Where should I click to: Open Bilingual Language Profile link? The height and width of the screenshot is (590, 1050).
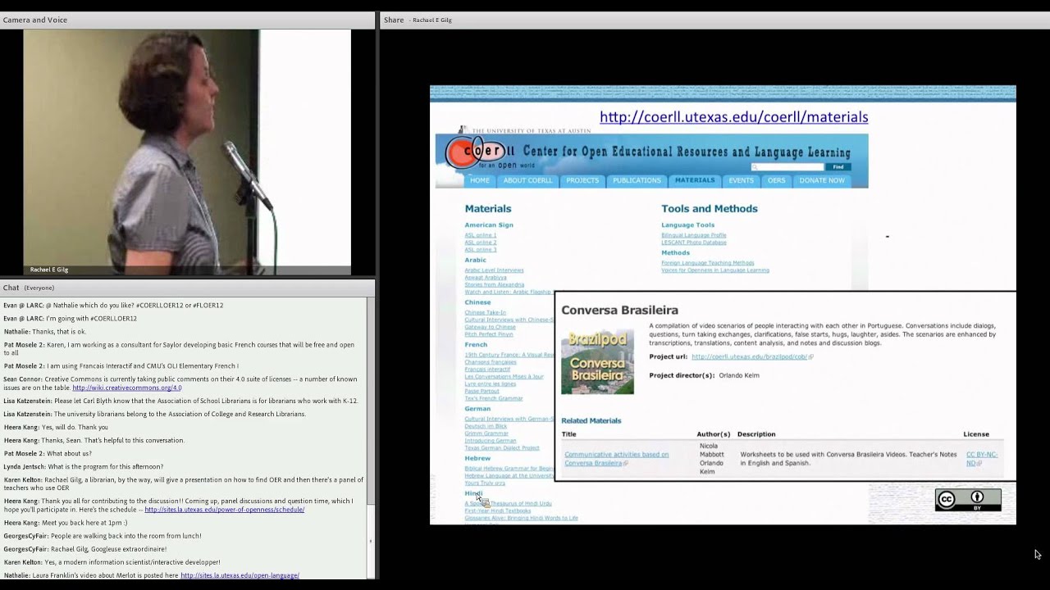coord(694,235)
